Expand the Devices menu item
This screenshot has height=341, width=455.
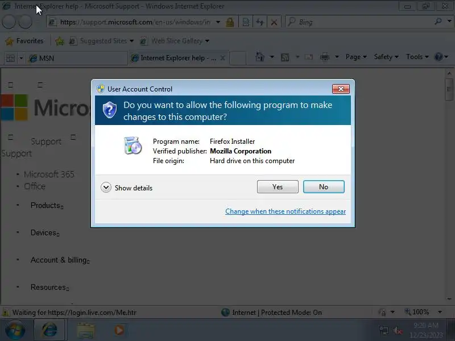45,232
